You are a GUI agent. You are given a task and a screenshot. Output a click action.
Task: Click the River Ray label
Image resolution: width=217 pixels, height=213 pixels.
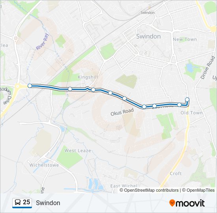(x=43, y=41)
